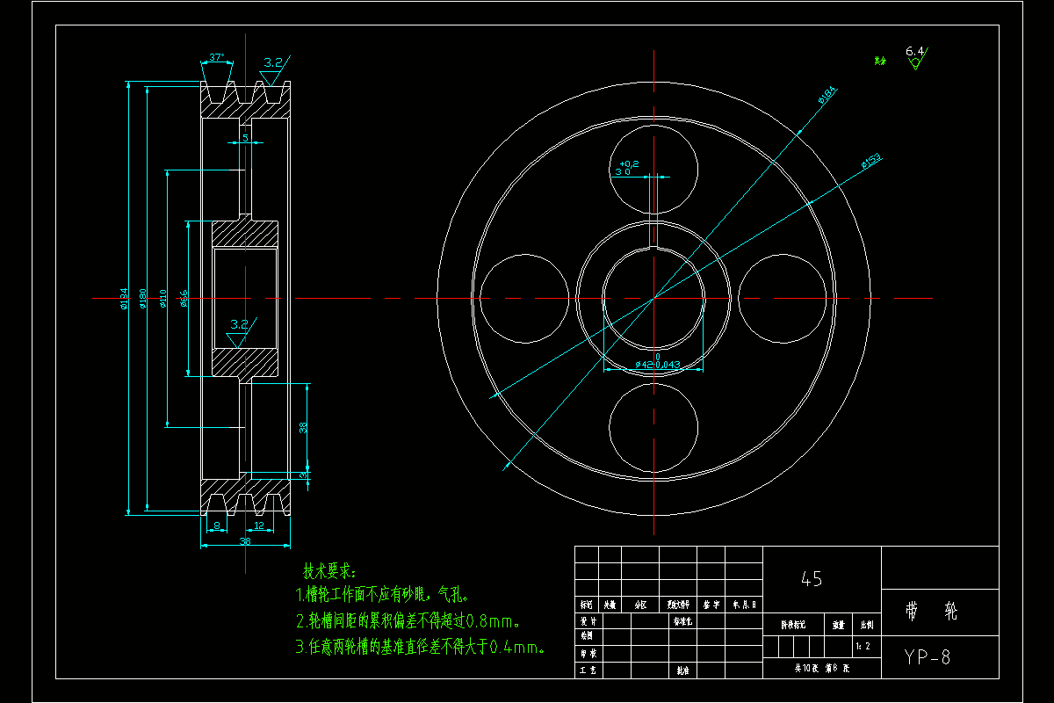Select requirement line 2 mentioning 0.8mm

coord(409,621)
